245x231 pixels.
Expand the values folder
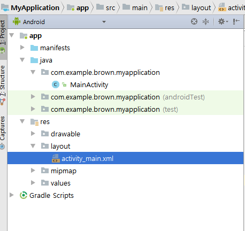click(33, 183)
